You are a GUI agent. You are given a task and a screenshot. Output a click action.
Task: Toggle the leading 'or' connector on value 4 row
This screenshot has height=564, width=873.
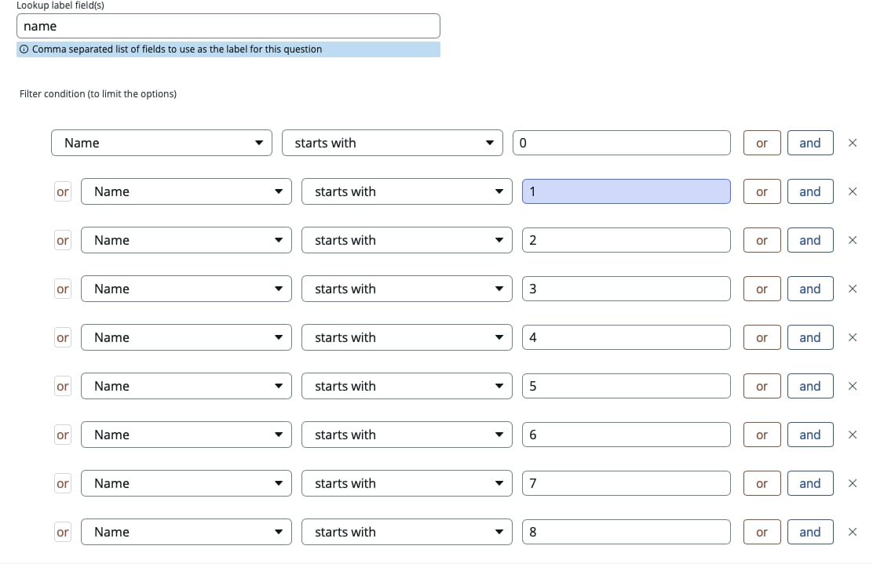(63, 337)
